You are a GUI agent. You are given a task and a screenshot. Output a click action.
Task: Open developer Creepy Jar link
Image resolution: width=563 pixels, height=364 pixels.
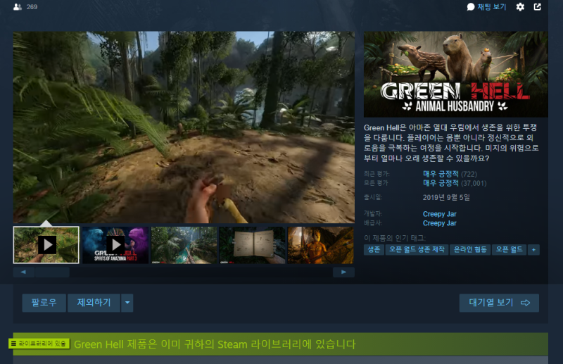(x=439, y=214)
